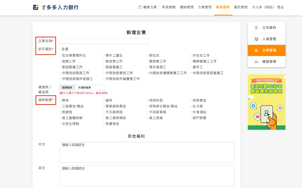
Task: Click the 才多多人力銀行 logo icon
Action: (x=36, y=8)
